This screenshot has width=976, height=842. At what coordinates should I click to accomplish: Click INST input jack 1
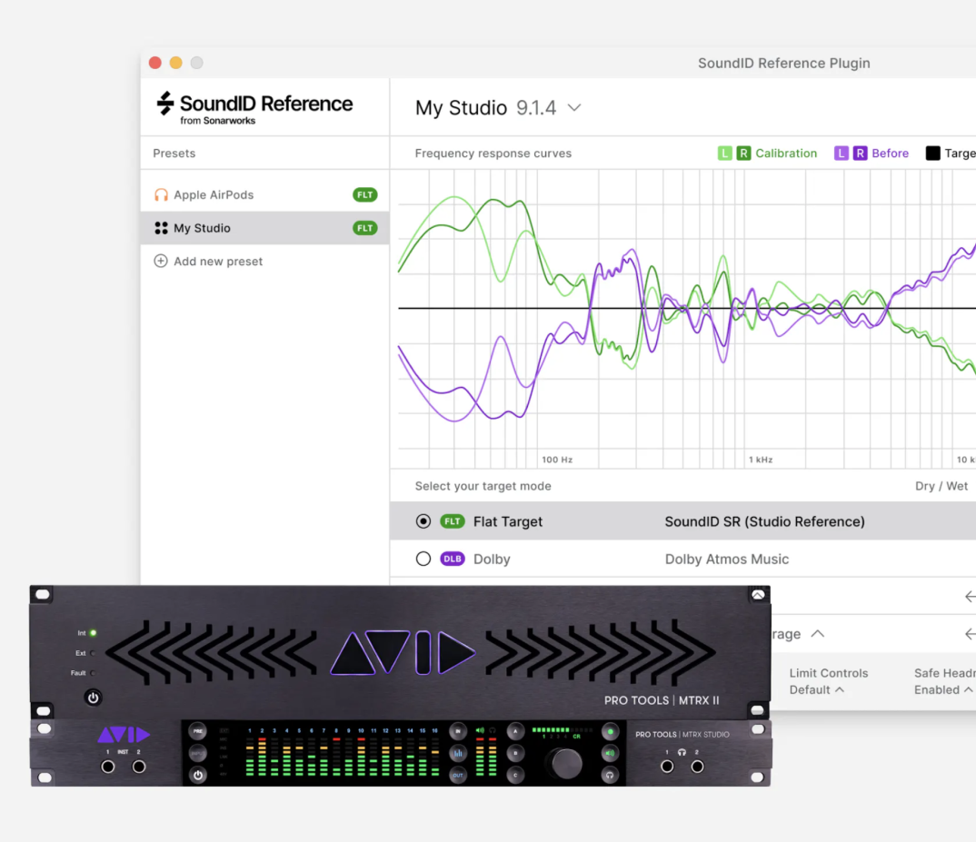pyautogui.click(x=107, y=767)
